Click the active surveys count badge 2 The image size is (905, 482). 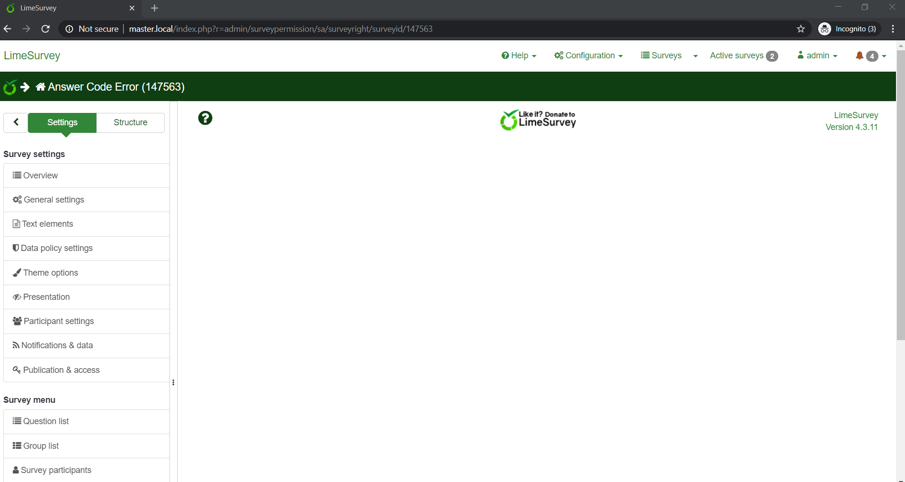772,56
